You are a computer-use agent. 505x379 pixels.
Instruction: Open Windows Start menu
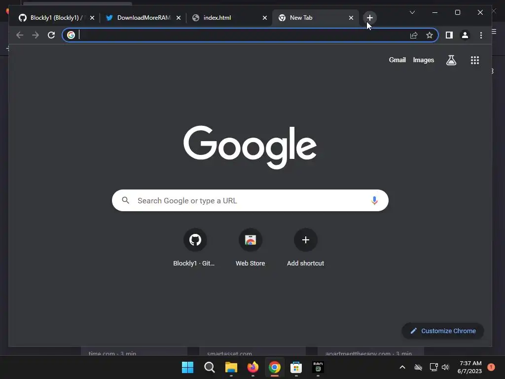[x=187, y=367]
